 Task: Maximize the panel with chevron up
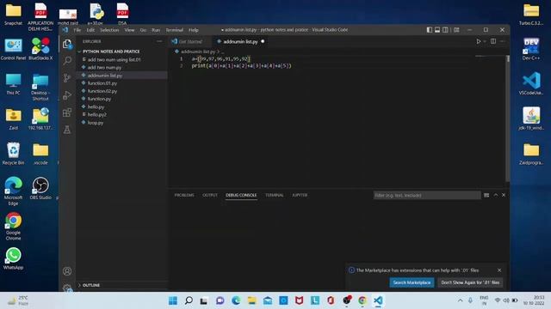(x=496, y=195)
